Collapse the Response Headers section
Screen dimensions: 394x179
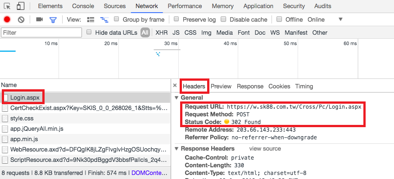click(177, 148)
